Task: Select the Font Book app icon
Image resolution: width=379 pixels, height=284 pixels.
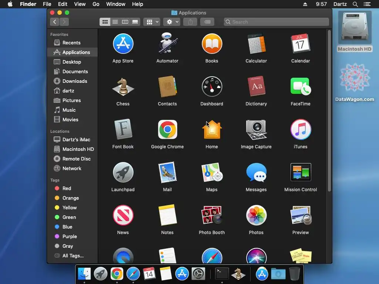Action: [x=123, y=129]
